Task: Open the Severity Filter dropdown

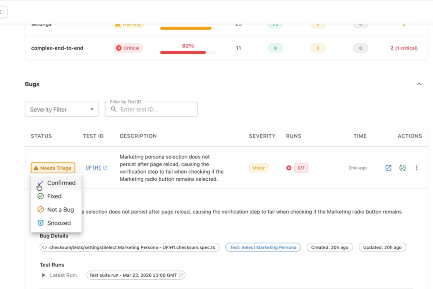Action: (62, 109)
